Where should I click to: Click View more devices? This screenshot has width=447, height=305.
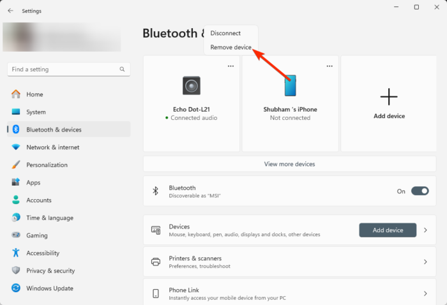point(289,164)
